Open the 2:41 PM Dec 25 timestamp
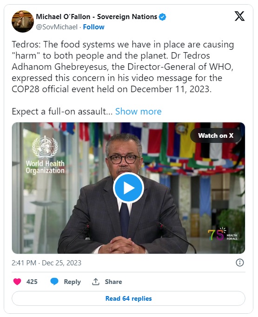Image resolution: width=258 pixels, height=317 pixels. click(46, 263)
